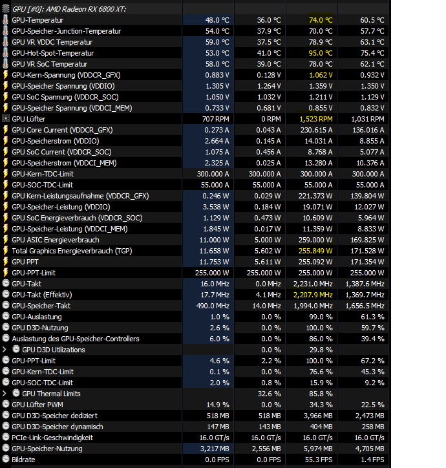Click the 1,523 RPM maximum fan value
This screenshot has height=468, width=446.
(x=316, y=119)
